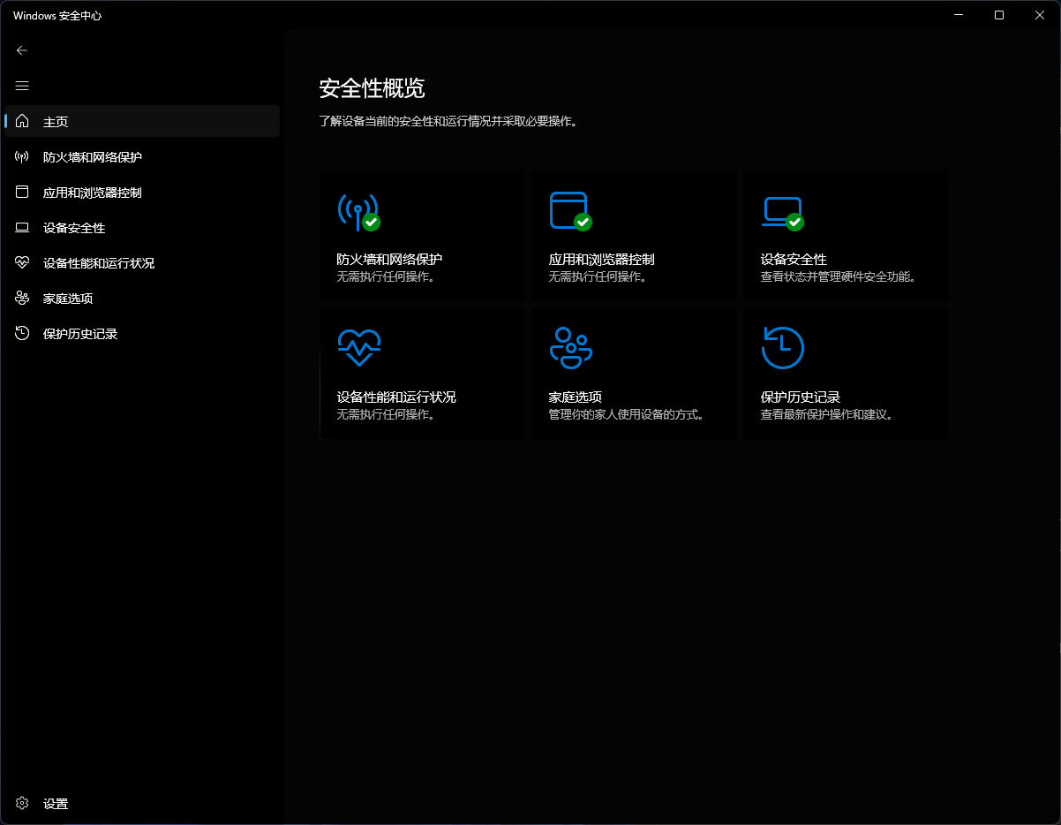This screenshot has width=1061, height=825.
Task: Click the home icon beside 主页
Action: [22, 121]
